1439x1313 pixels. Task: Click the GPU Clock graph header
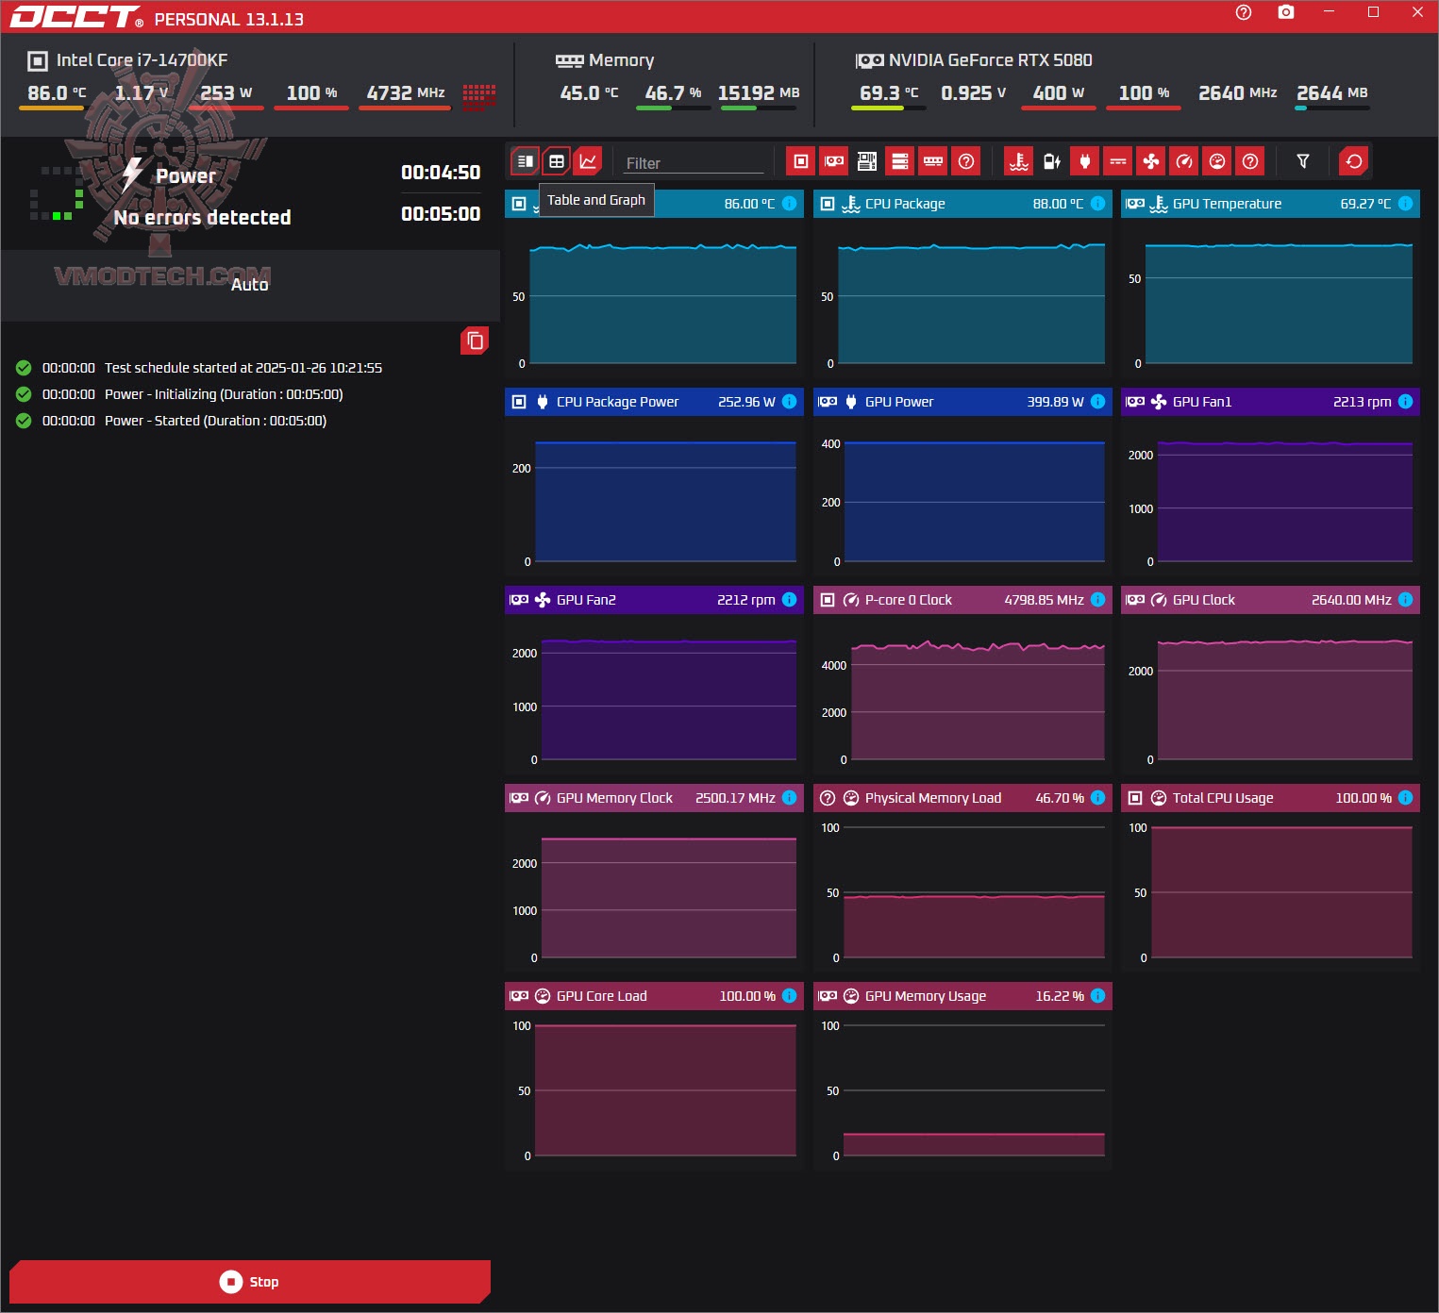[1270, 600]
